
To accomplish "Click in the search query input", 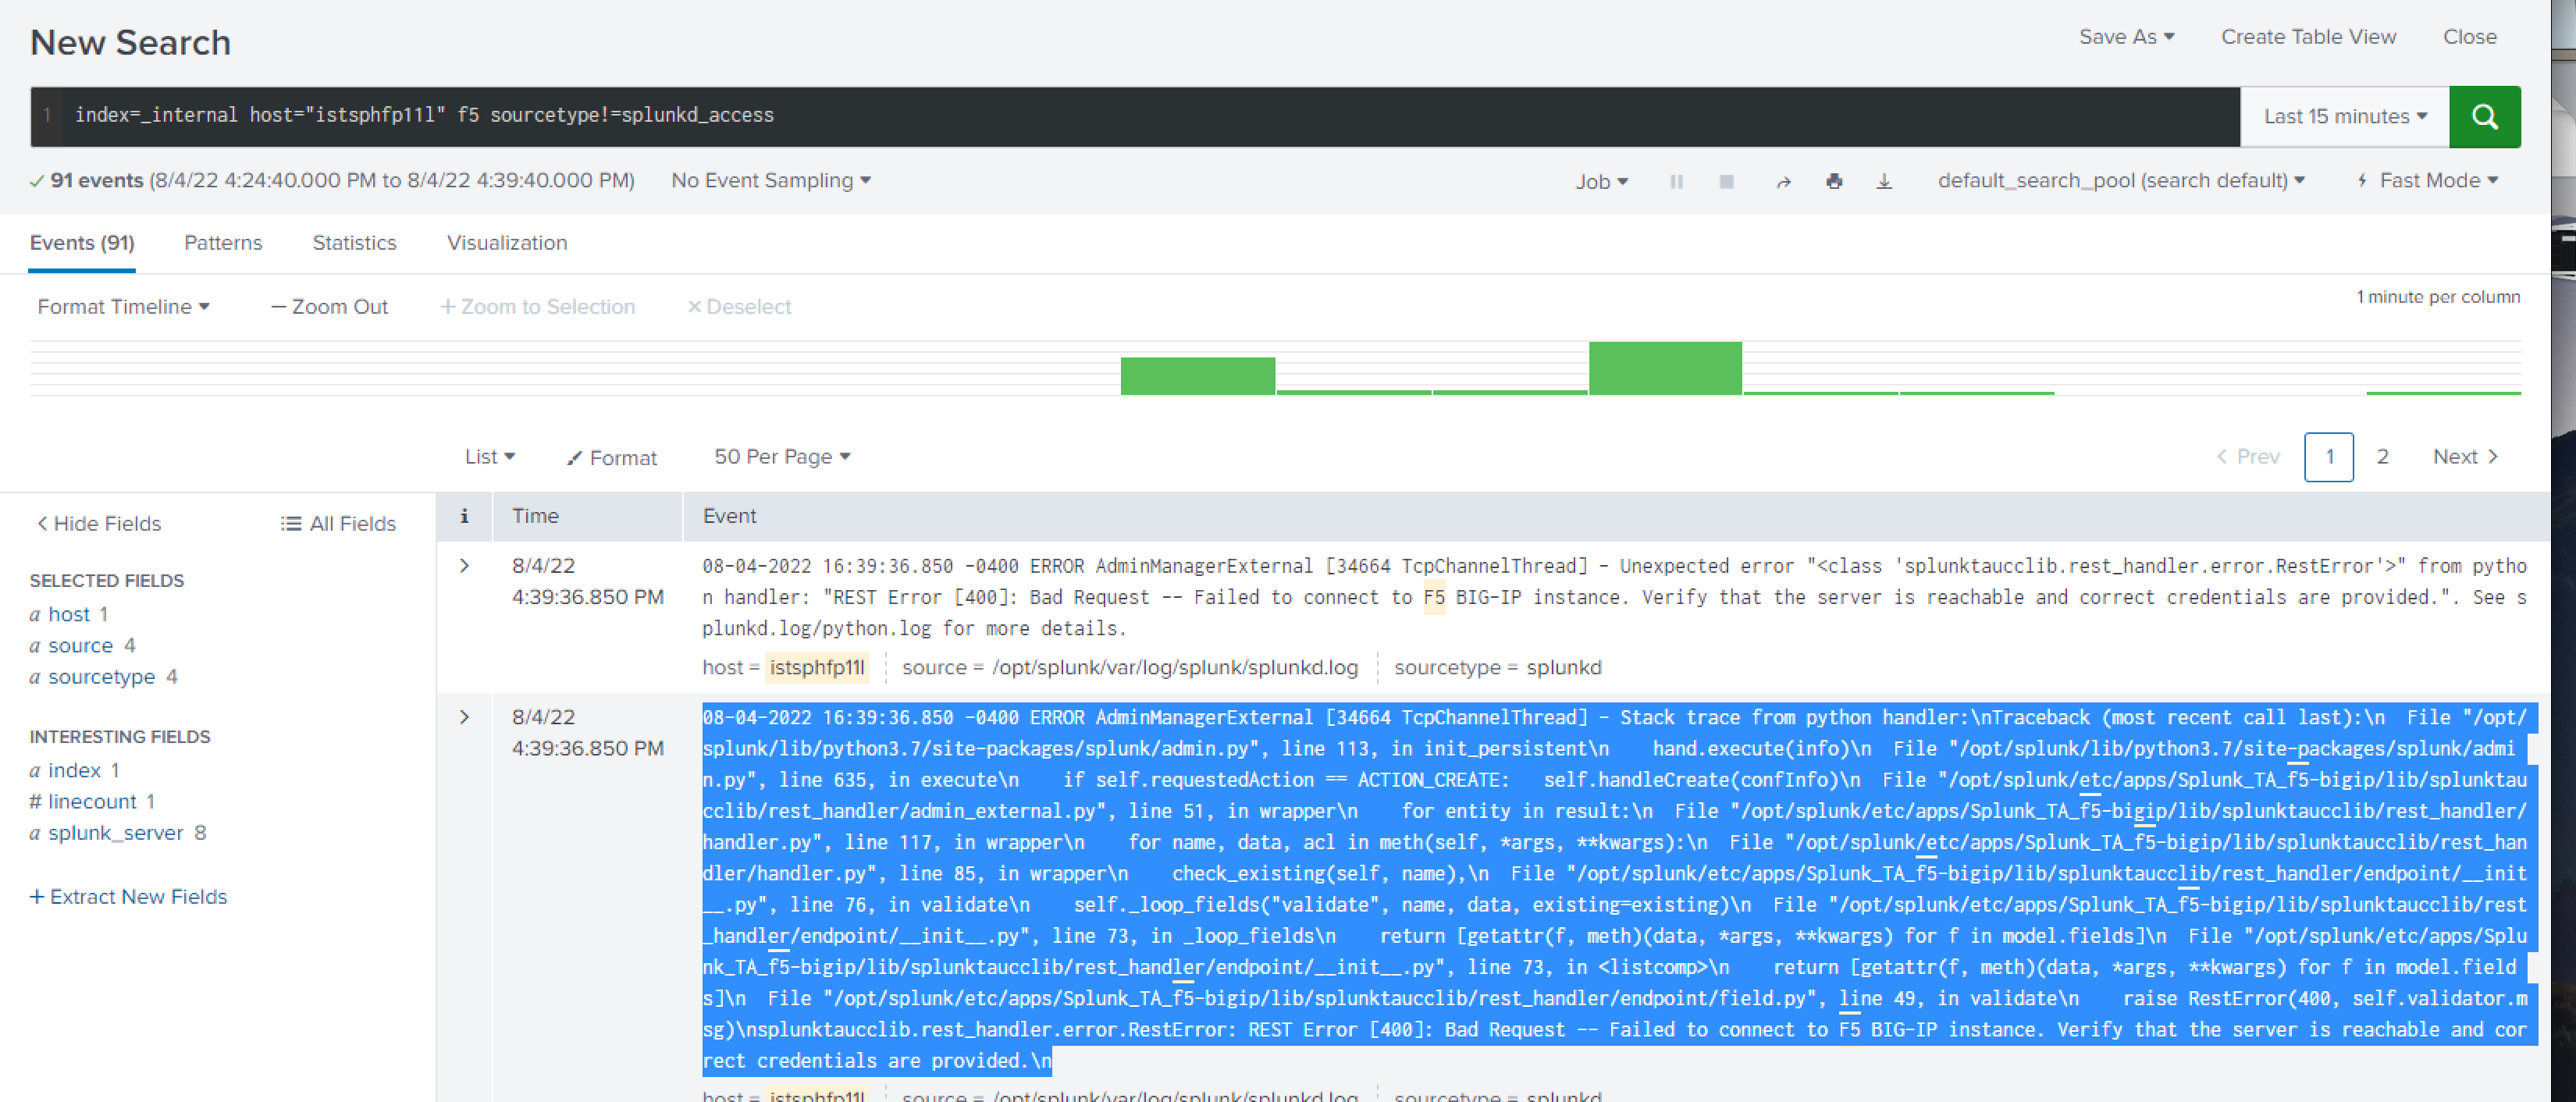I will pyautogui.click(x=1150, y=116).
